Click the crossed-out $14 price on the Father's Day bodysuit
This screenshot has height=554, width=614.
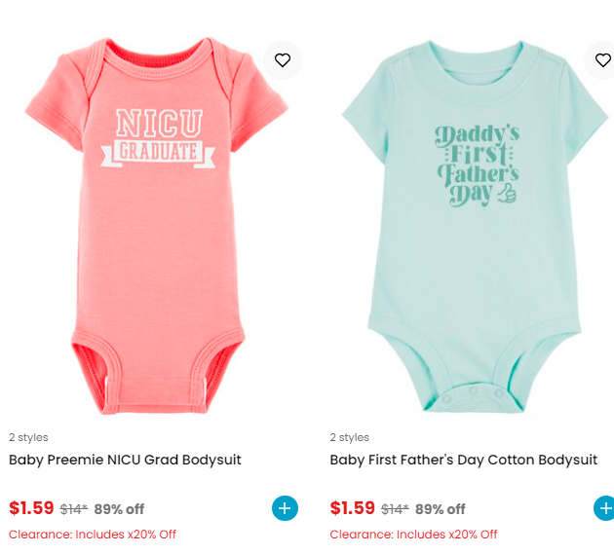point(395,509)
